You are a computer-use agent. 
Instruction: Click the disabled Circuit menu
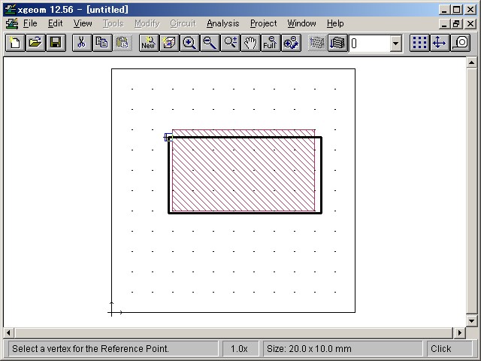click(x=183, y=23)
